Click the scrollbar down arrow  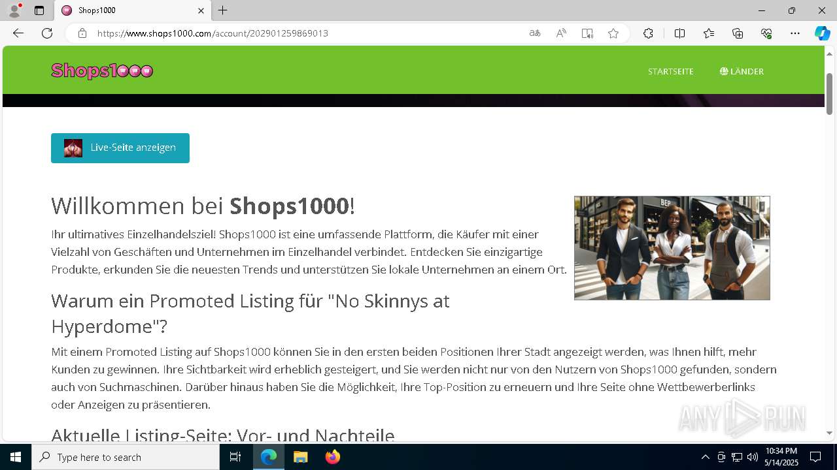click(x=830, y=433)
